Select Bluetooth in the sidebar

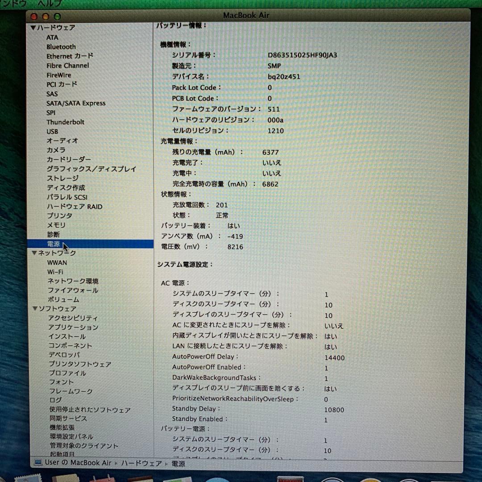click(x=61, y=46)
